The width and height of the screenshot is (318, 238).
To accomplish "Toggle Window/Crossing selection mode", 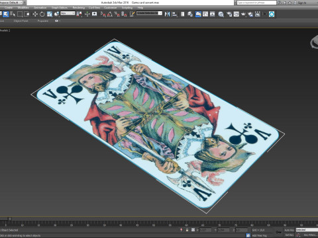I will click(26, 15).
